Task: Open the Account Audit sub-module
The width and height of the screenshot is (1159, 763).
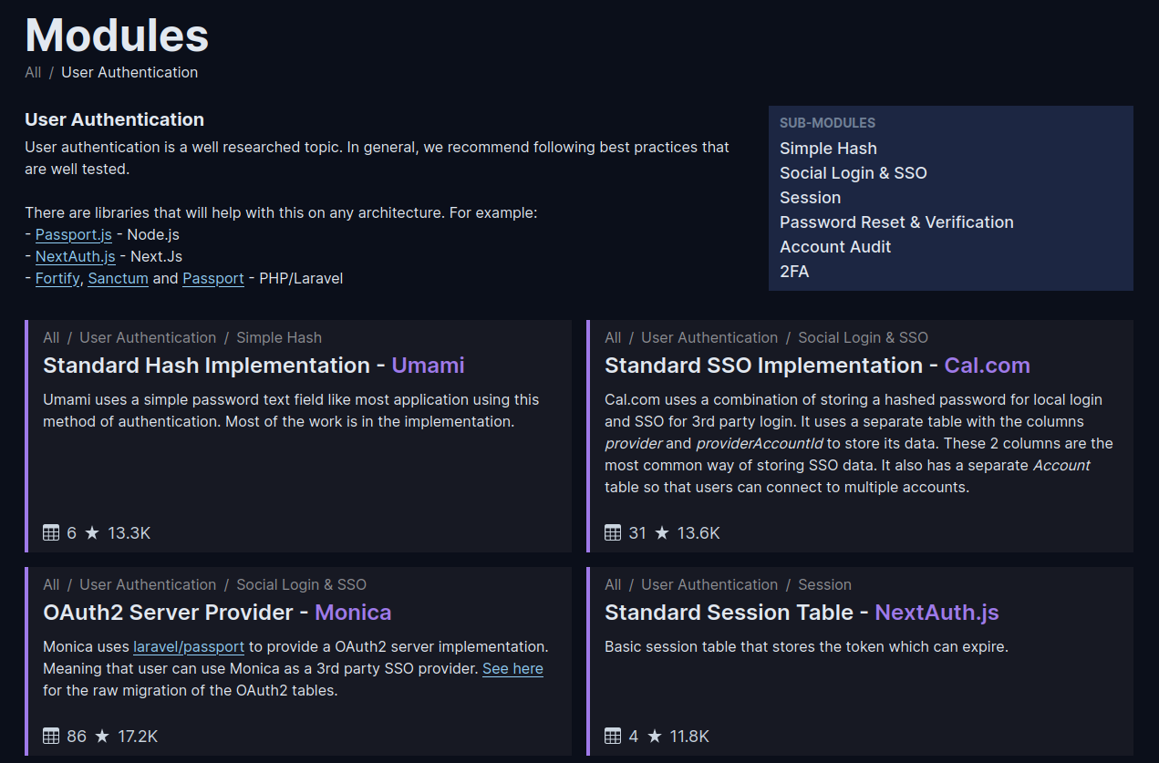Action: pos(835,247)
